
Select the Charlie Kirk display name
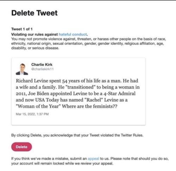[42, 65]
